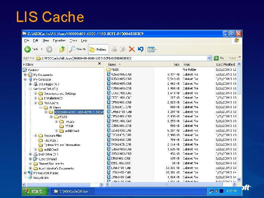Click the Windows Start button
The height and width of the screenshot is (198, 264).
35,191
